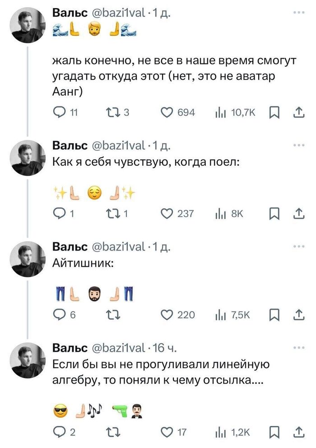The width and height of the screenshot is (316, 448).
Task: Share the Avatar Aang tweet
Action: (298, 112)
